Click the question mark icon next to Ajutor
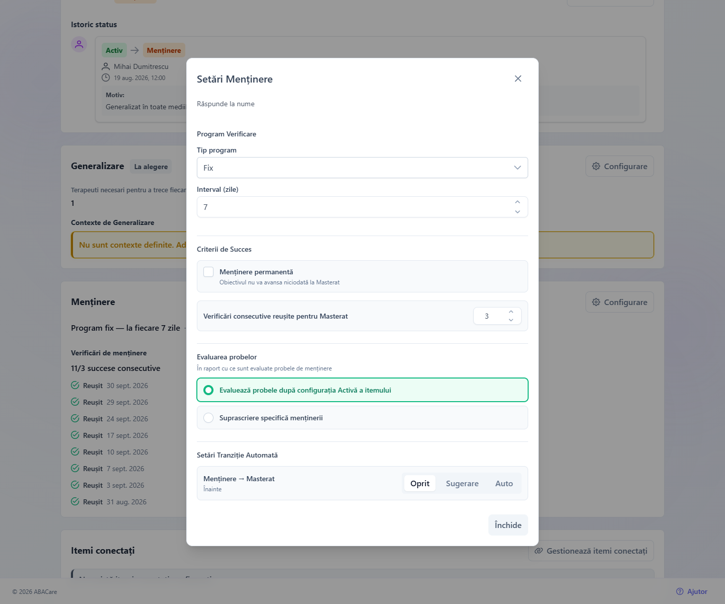 coord(680,591)
